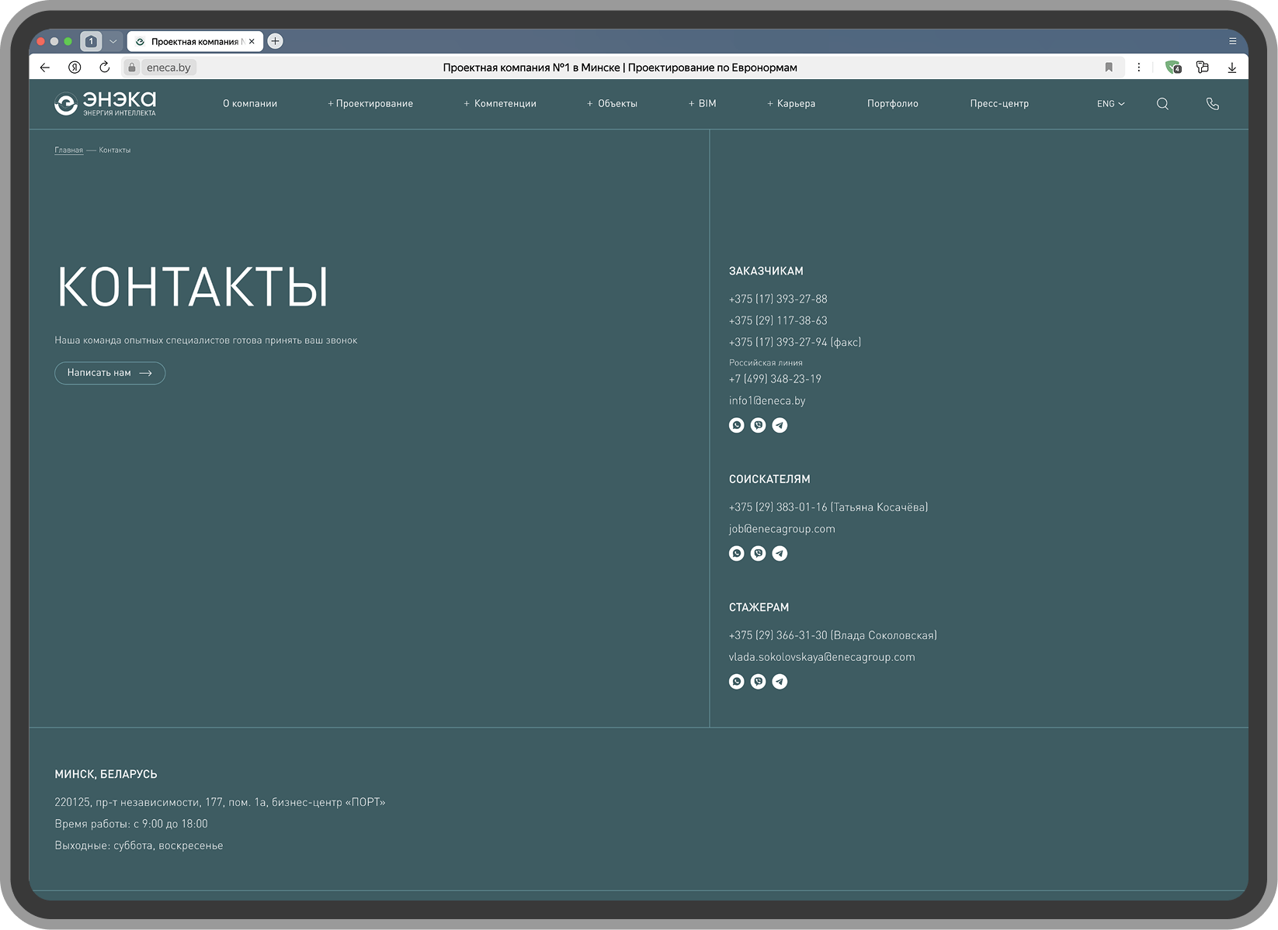Image resolution: width=1278 pixels, height=930 pixels.
Task: Select the Проектная компания browser tab
Action: click(195, 41)
